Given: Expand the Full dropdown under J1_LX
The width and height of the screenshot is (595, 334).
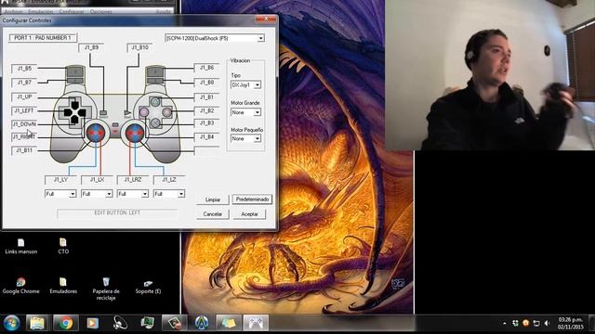Looking at the screenshot, I should click(97, 194).
